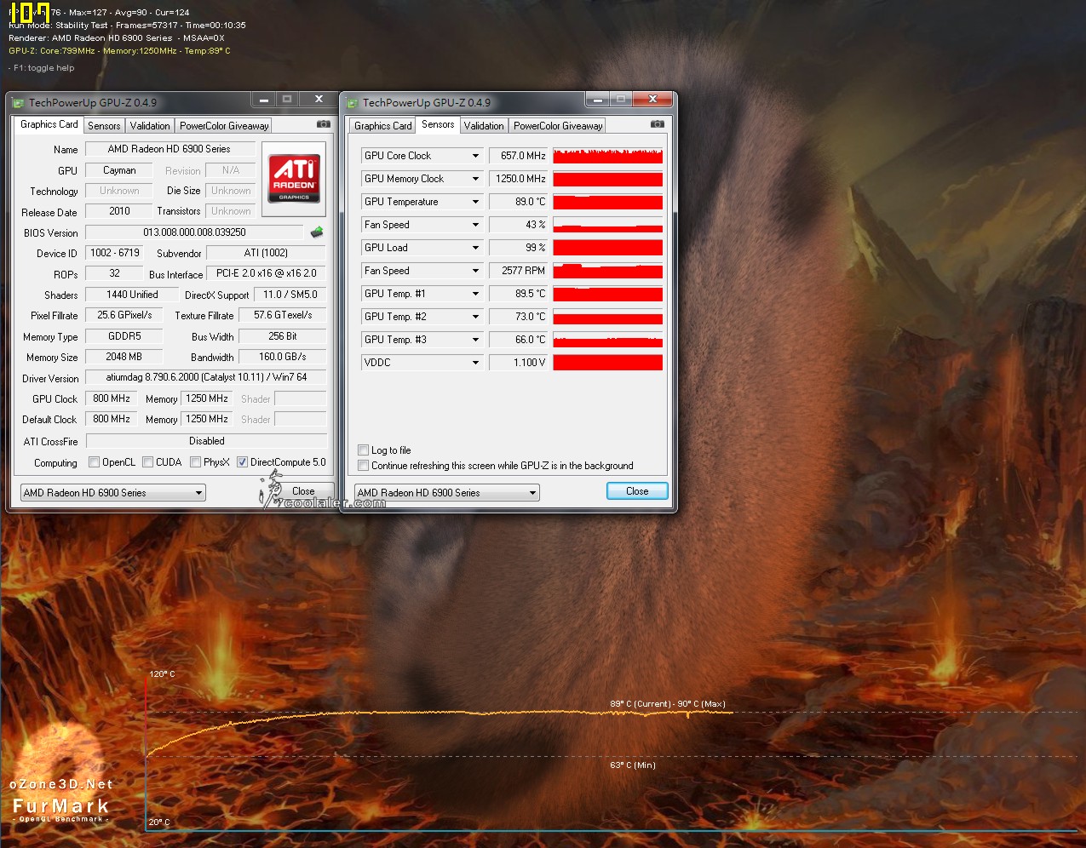Screen dimensions: 1086x848
Task: Toggle the PhysX checkbox
Action: click(196, 462)
